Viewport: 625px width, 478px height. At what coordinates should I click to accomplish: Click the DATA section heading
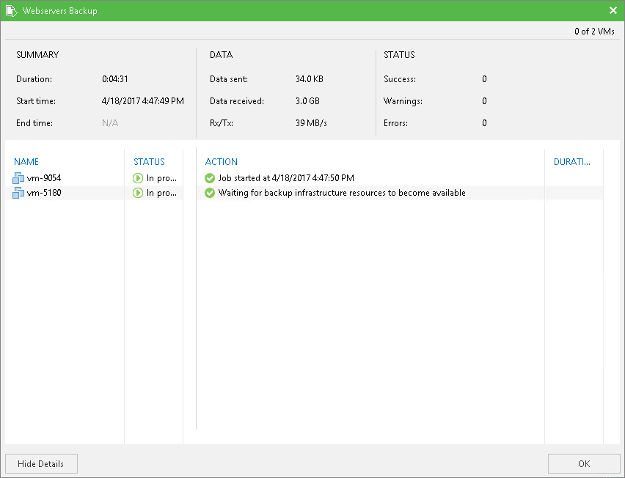pyautogui.click(x=222, y=54)
